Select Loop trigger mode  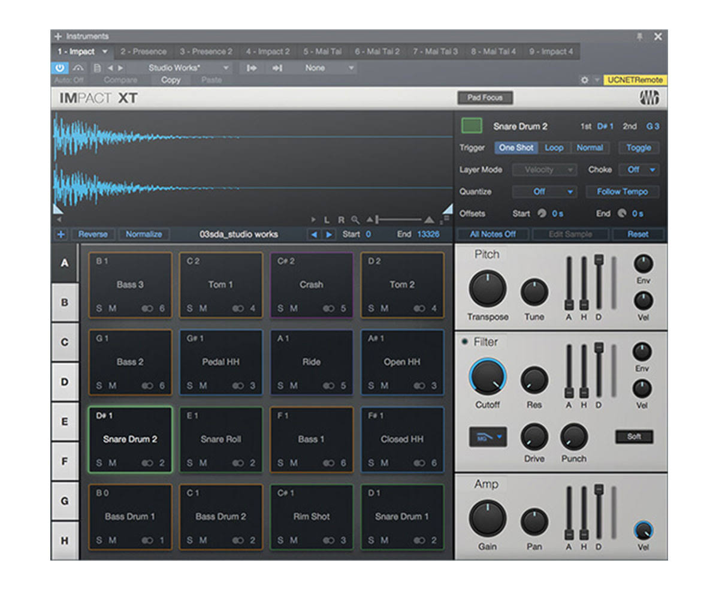click(554, 147)
